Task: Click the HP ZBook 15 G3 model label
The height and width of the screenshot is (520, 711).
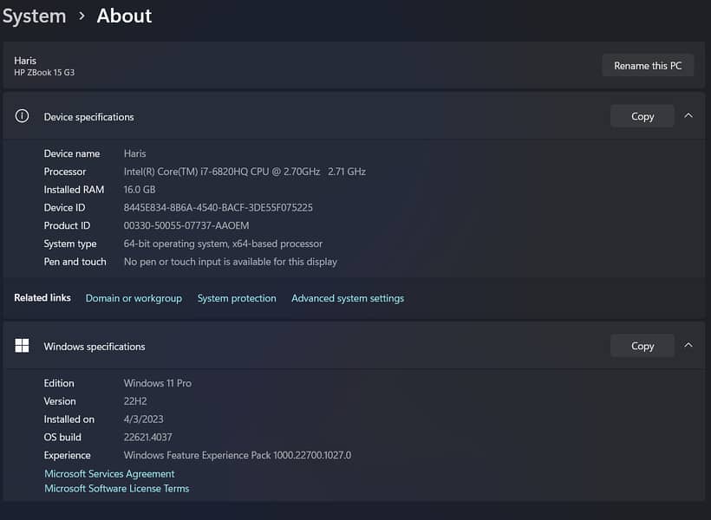Action: pyautogui.click(x=44, y=73)
